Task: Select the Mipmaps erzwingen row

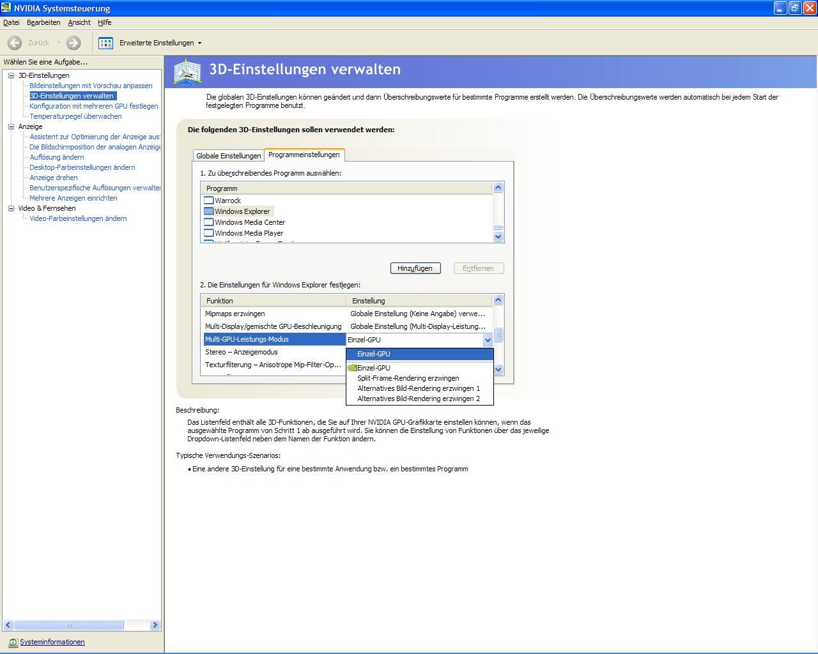Action: pyautogui.click(x=347, y=314)
